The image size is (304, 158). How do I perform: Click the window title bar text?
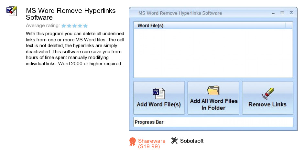tap(180, 13)
